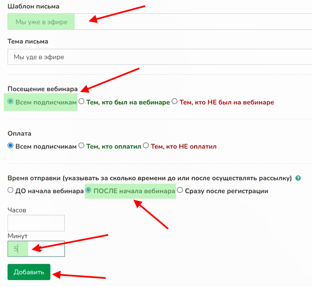312x287 pixels.
Task: Click the Минут field spinner arrows
Action: (39, 249)
